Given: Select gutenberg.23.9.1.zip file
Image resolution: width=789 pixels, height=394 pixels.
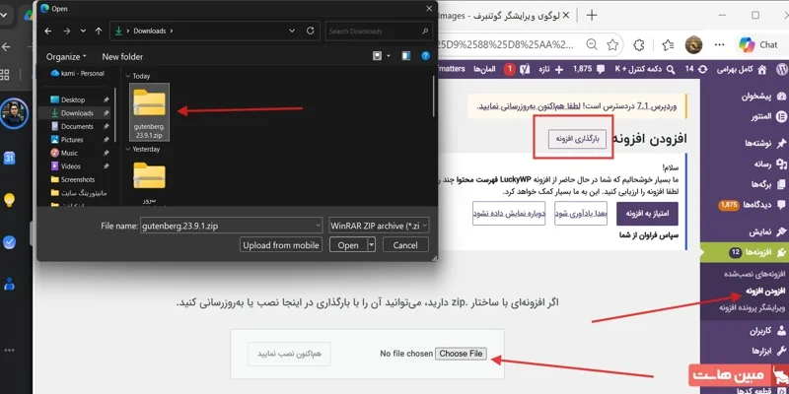Looking at the screenshot, I should (150, 112).
